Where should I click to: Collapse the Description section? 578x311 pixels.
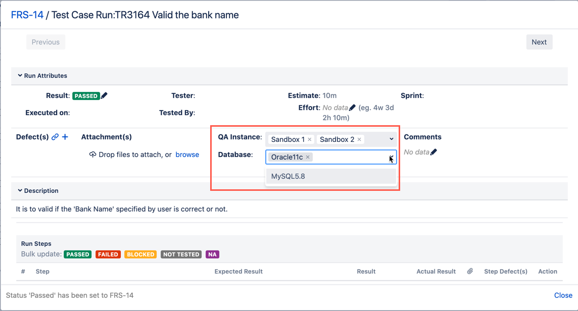point(20,191)
